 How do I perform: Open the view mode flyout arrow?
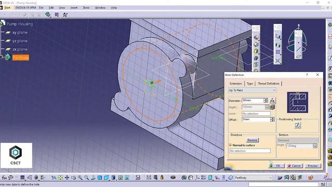point(116,180)
